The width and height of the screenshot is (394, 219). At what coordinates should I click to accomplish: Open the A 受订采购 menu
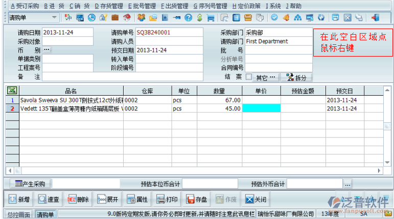pos(25,6)
